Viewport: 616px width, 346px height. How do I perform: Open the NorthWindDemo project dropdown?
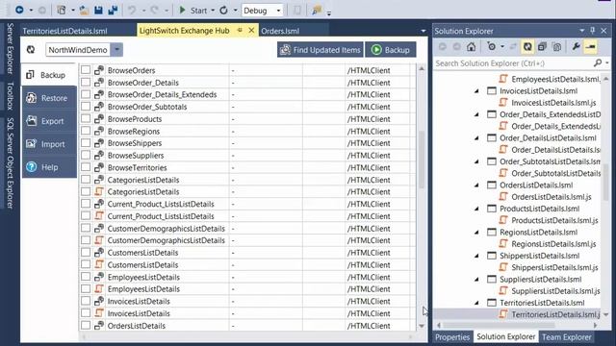(x=116, y=50)
